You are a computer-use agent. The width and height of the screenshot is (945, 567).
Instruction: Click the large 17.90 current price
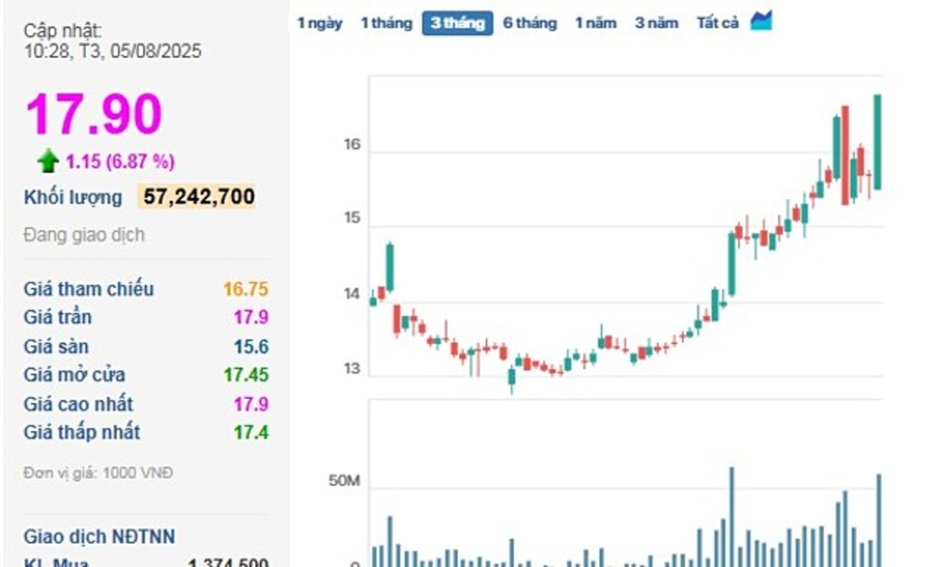[x=94, y=114]
